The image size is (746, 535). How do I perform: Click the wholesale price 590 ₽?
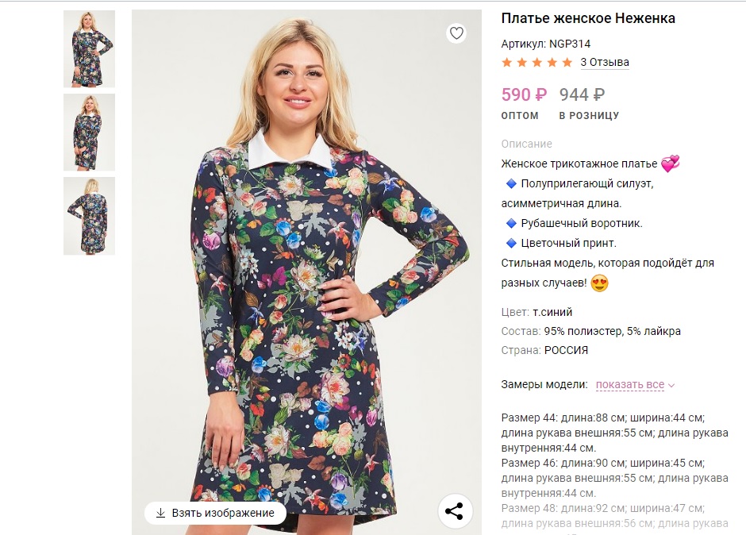tap(524, 95)
